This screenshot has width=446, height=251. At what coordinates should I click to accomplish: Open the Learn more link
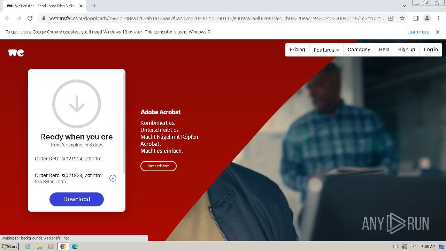click(x=418, y=32)
